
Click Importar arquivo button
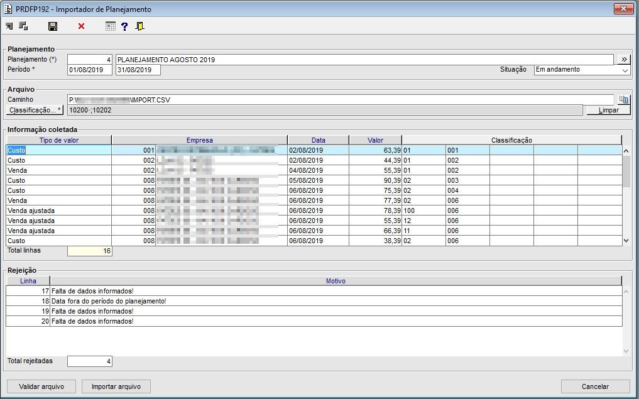pos(116,386)
